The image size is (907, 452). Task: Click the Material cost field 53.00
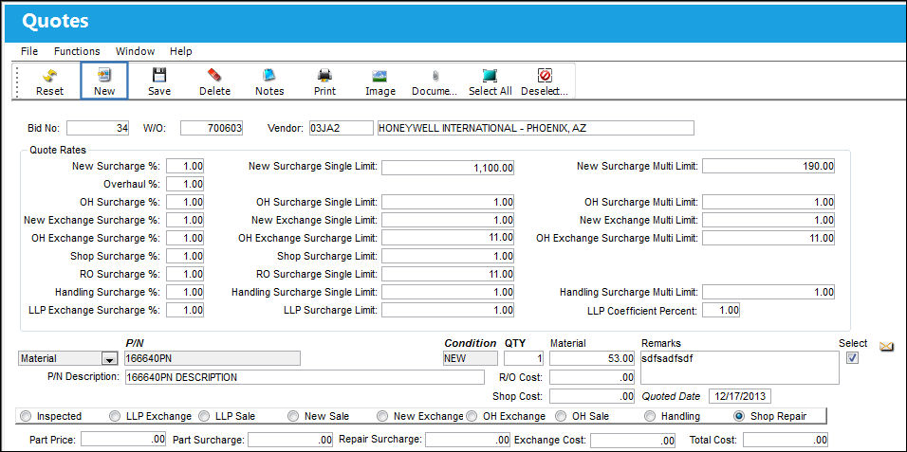click(592, 359)
